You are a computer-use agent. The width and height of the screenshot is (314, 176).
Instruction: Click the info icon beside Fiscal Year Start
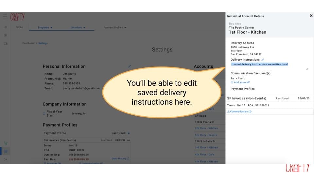[x=44, y=114]
